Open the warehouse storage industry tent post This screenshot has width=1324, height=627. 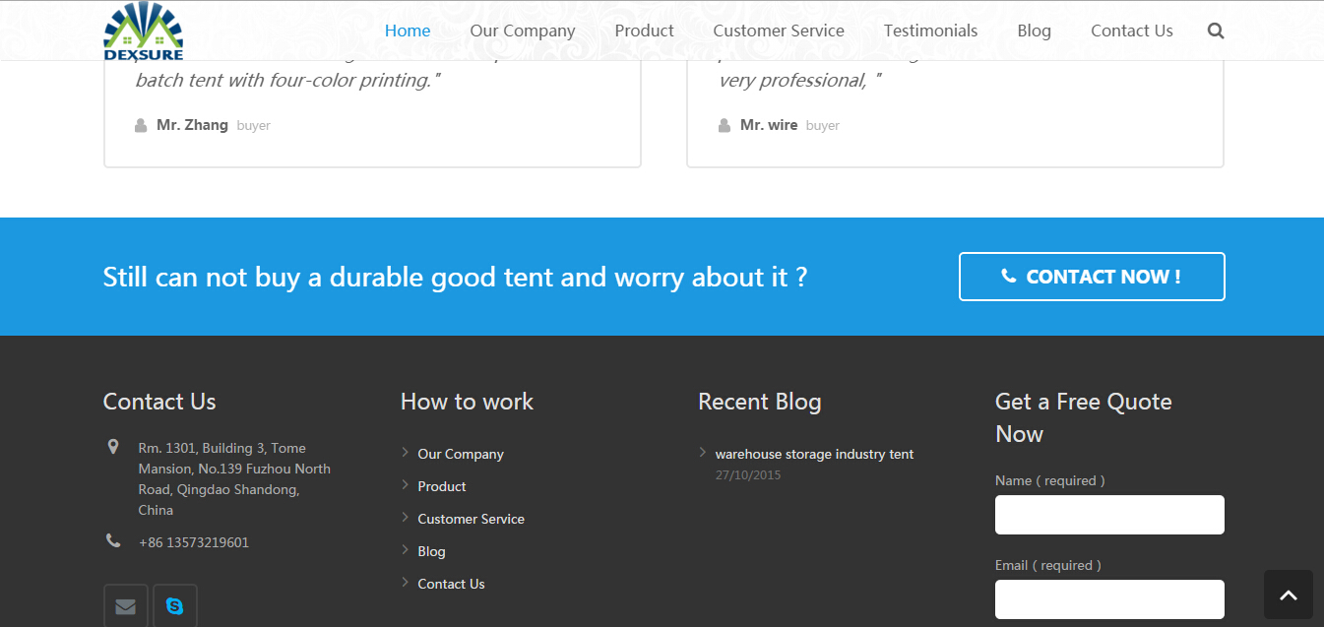point(814,454)
